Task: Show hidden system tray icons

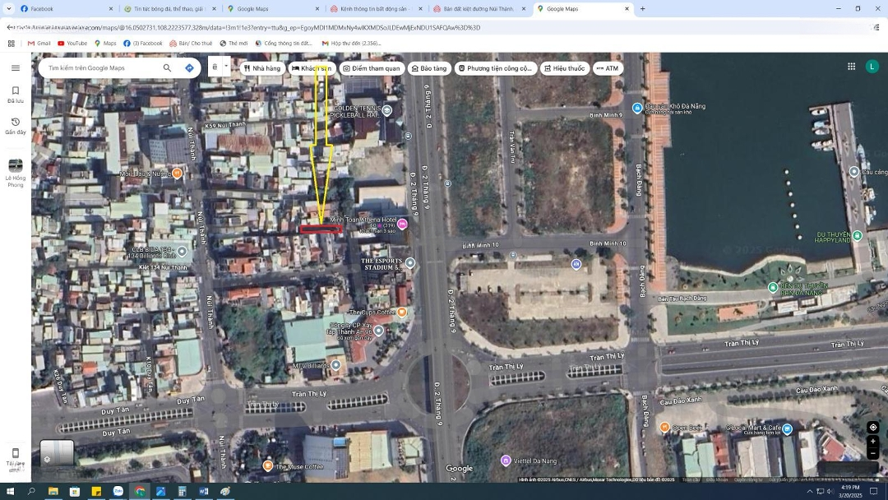Action: 808,491
